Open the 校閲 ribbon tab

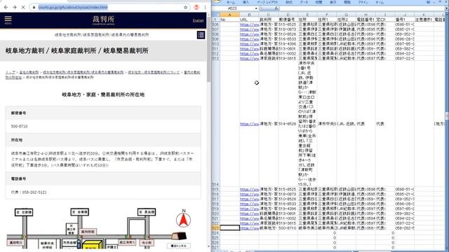[319, 2]
